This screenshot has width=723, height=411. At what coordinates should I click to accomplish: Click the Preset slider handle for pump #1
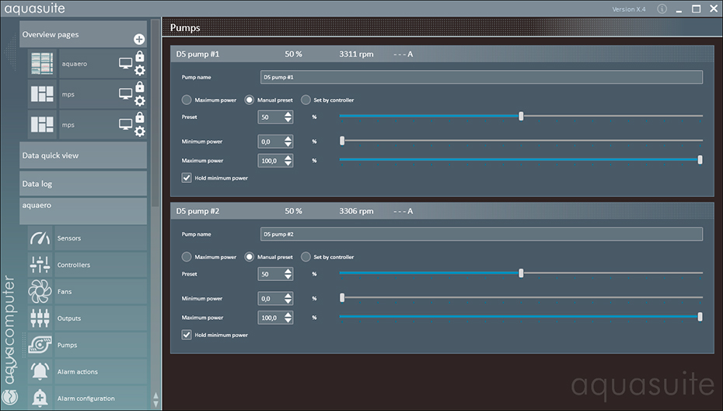[521, 116]
